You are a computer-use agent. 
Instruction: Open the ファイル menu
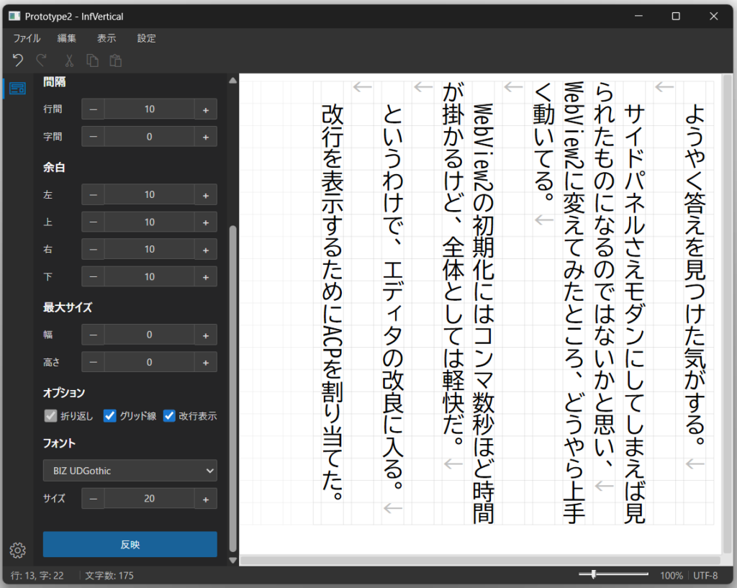[27, 38]
